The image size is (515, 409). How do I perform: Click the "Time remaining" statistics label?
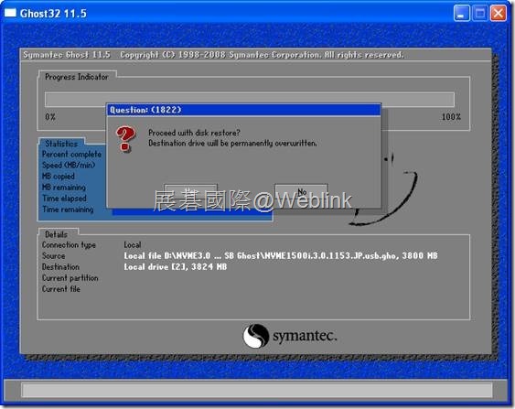[x=68, y=210]
